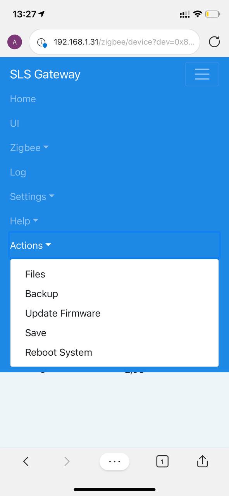This screenshot has width=229, height=496.
Task: Choose Backup in the Actions menu
Action: point(114,294)
